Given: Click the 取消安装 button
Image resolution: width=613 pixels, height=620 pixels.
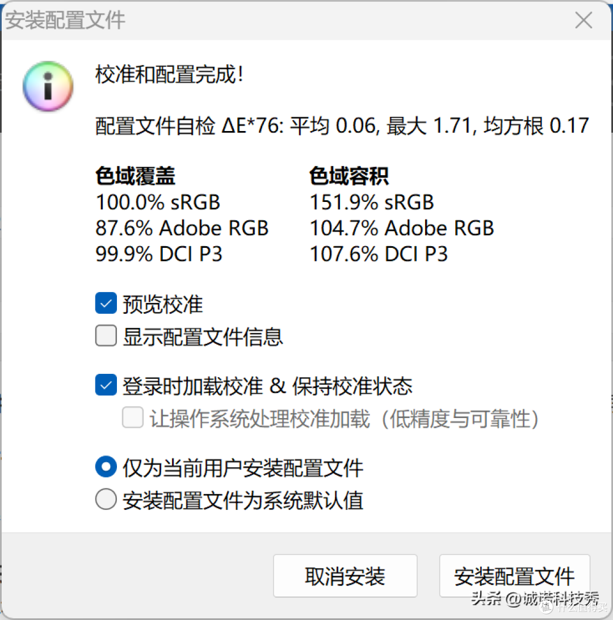Looking at the screenshot, I should tap(345, 576).
